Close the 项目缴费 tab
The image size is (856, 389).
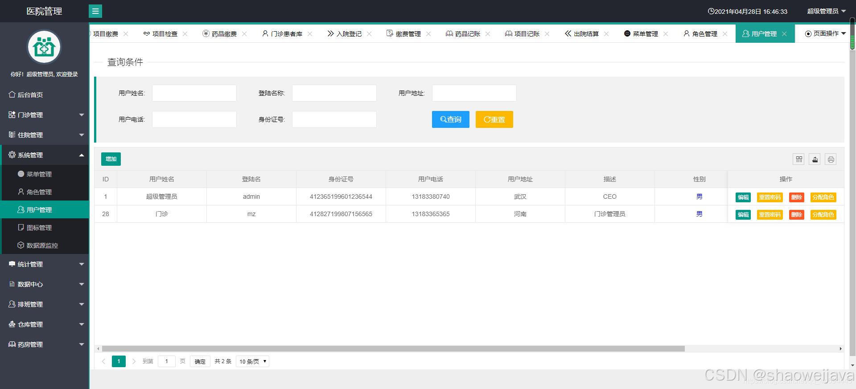126,33
